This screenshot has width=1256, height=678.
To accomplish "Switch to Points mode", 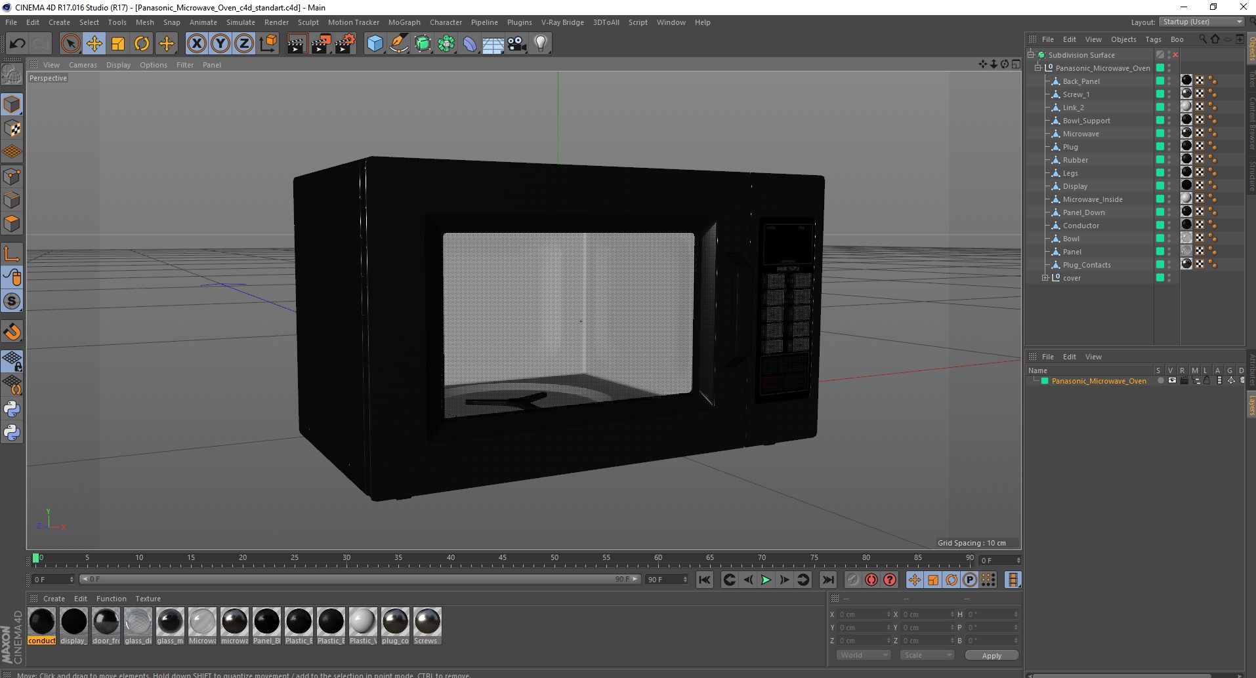I will (12, 176).
